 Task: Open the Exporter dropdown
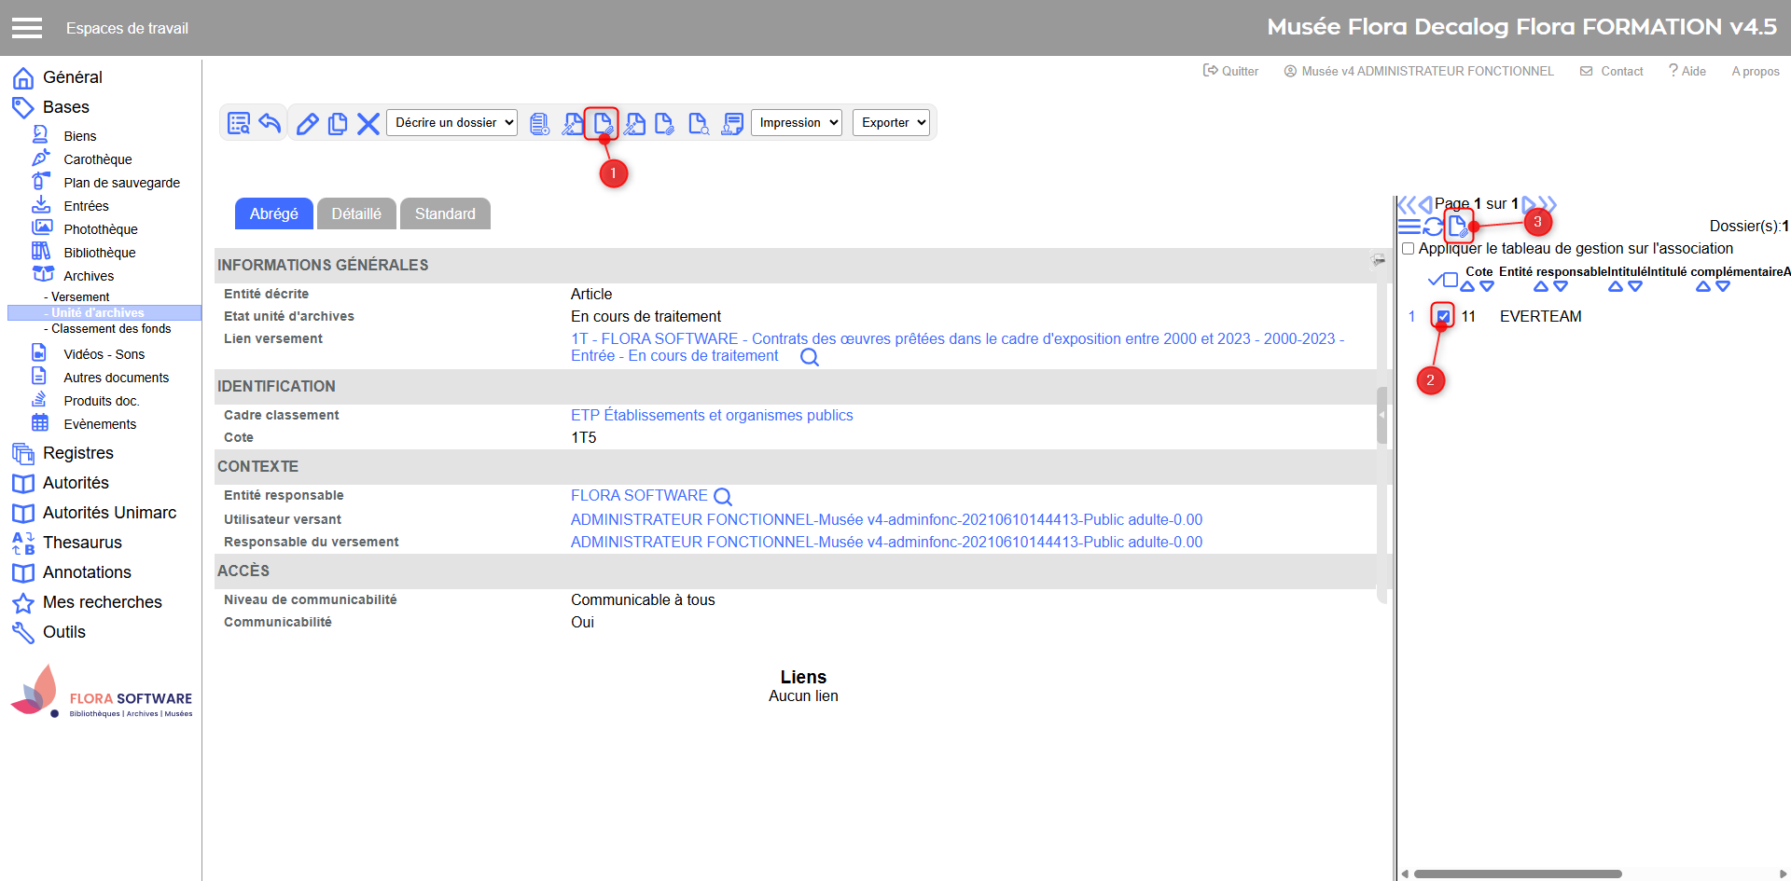(x=892, y=123)
